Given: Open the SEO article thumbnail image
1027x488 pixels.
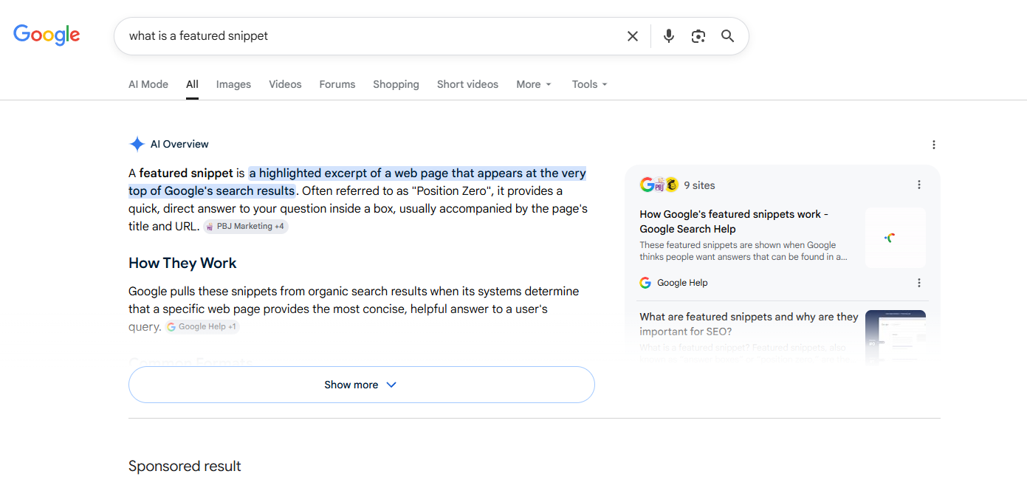Looking at the screenshot, I should [x=896, y=337].
